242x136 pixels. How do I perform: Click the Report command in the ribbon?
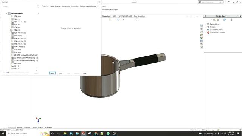(x=104, y=6)
